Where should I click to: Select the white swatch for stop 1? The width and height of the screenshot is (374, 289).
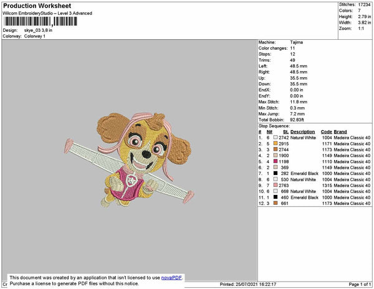click(x=276, y=138)
